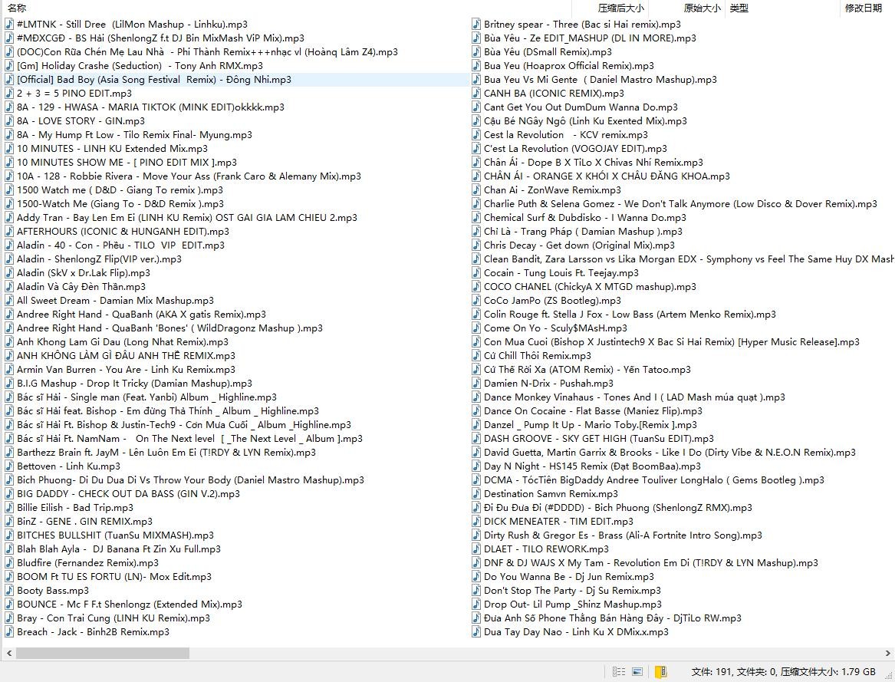Click the 类型 column header
The width and height of the screenshot is (895, 682).
point(739,8)
